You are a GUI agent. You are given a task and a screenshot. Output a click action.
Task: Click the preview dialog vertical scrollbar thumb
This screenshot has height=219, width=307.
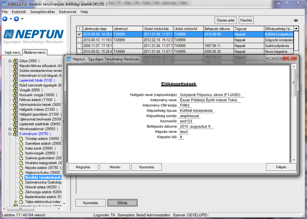click(x=294, y=83)
